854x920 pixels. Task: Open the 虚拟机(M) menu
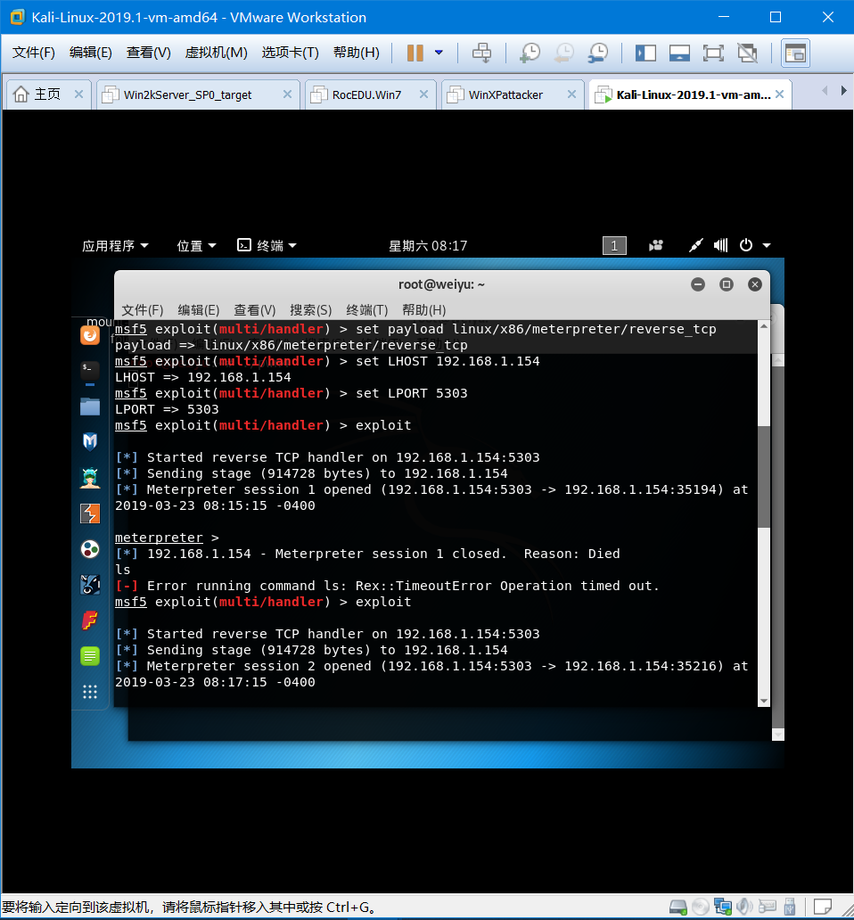[x=217, y=53]
